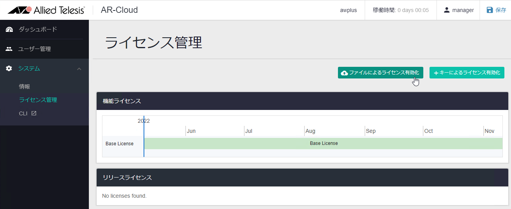Click the 保存 save text
Image resolution: width=511 pixels, height=209 pixels.
coord(501,10)
